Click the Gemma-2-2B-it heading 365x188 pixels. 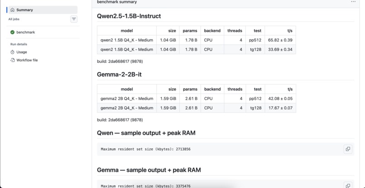tap(119, 75)
